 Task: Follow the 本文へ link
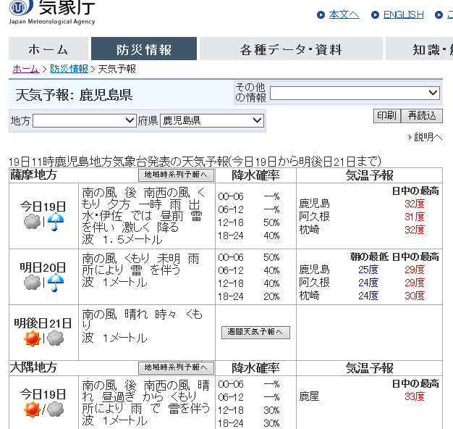pyautogui.click(x=344, y=14)
